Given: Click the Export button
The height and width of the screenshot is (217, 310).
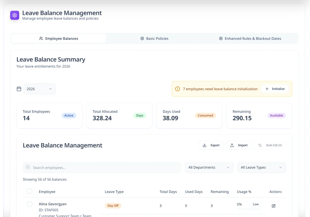Looking at the screenshot, I should 211,145.
